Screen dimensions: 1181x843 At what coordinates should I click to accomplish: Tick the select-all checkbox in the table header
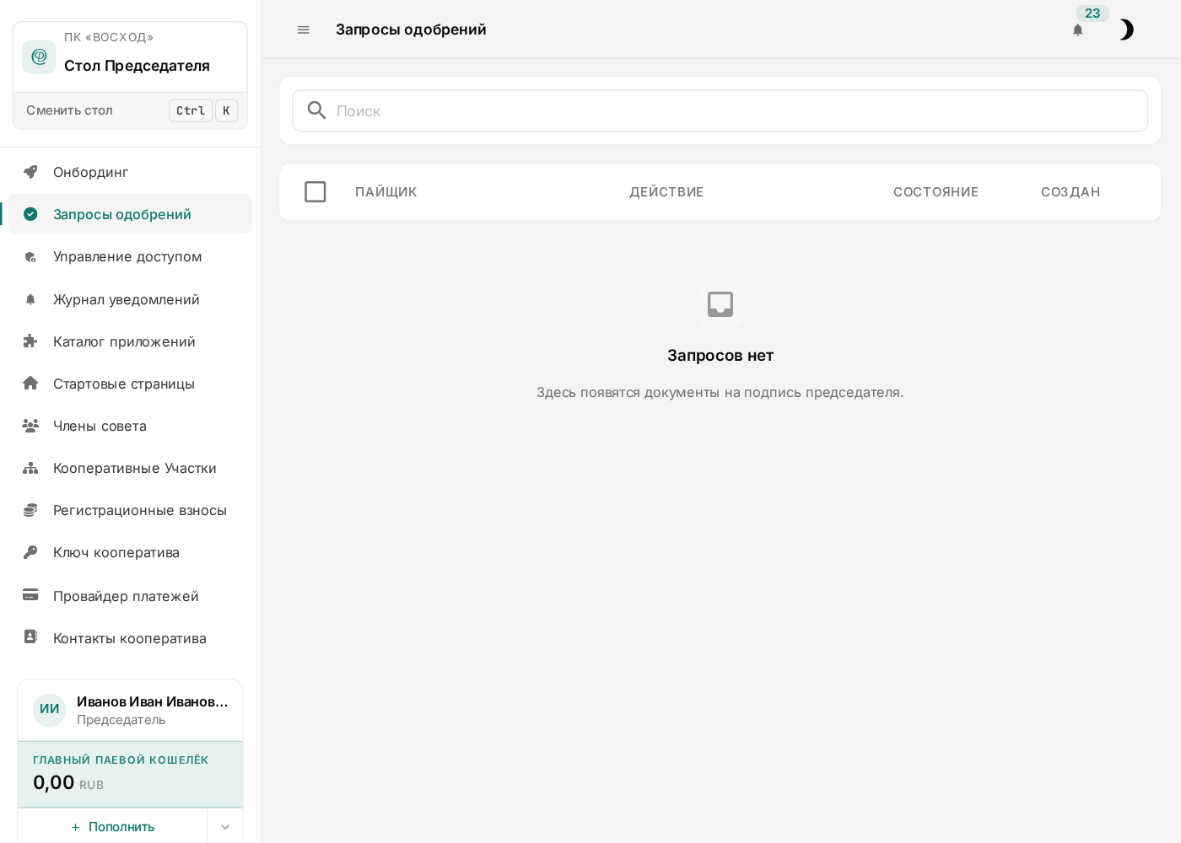315,192
